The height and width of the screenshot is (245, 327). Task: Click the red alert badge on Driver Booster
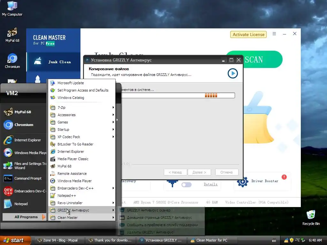point(284,177)
